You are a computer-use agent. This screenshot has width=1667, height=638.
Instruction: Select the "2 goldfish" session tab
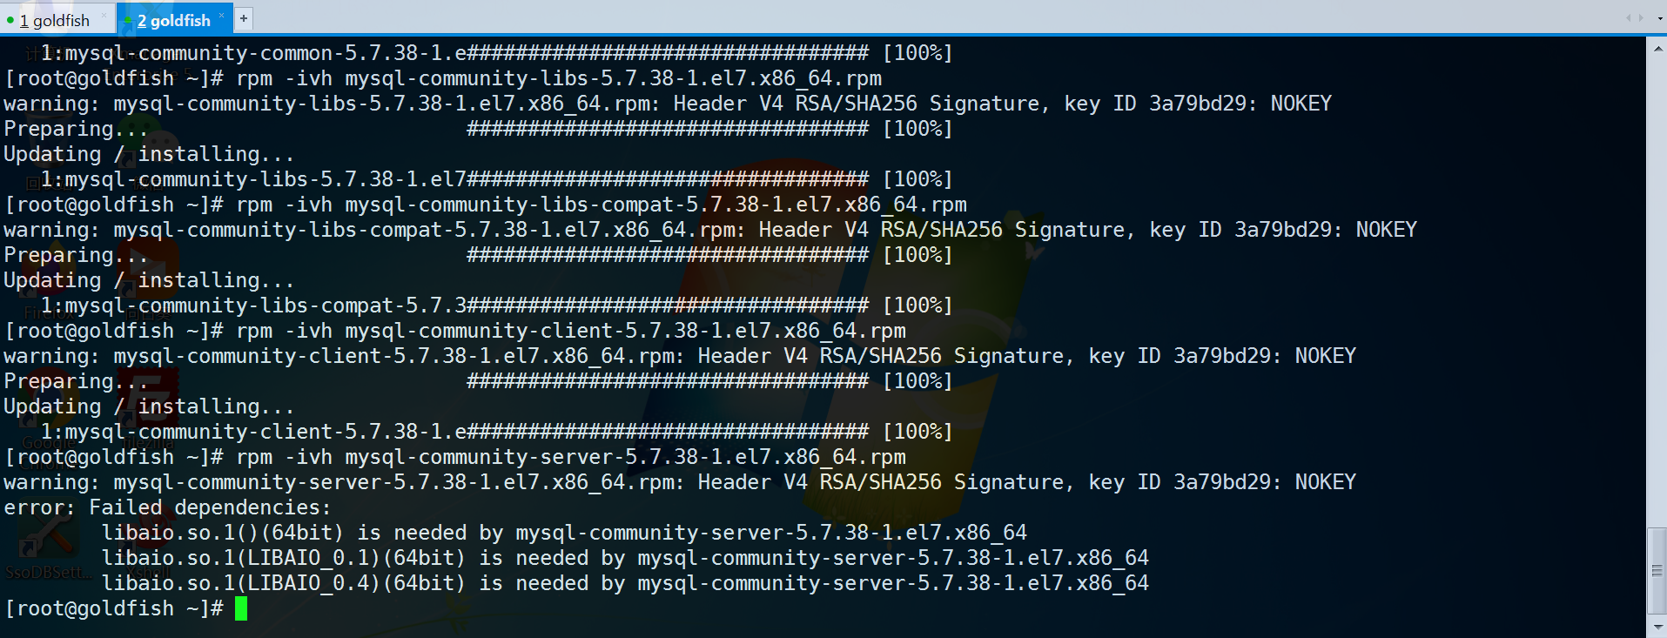[173, 21]
